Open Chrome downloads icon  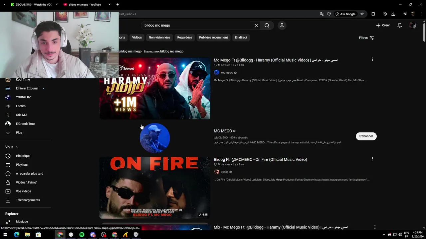coord(393,14)
